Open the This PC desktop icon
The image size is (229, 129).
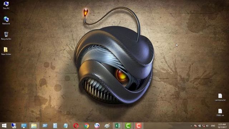coord(6,5)
